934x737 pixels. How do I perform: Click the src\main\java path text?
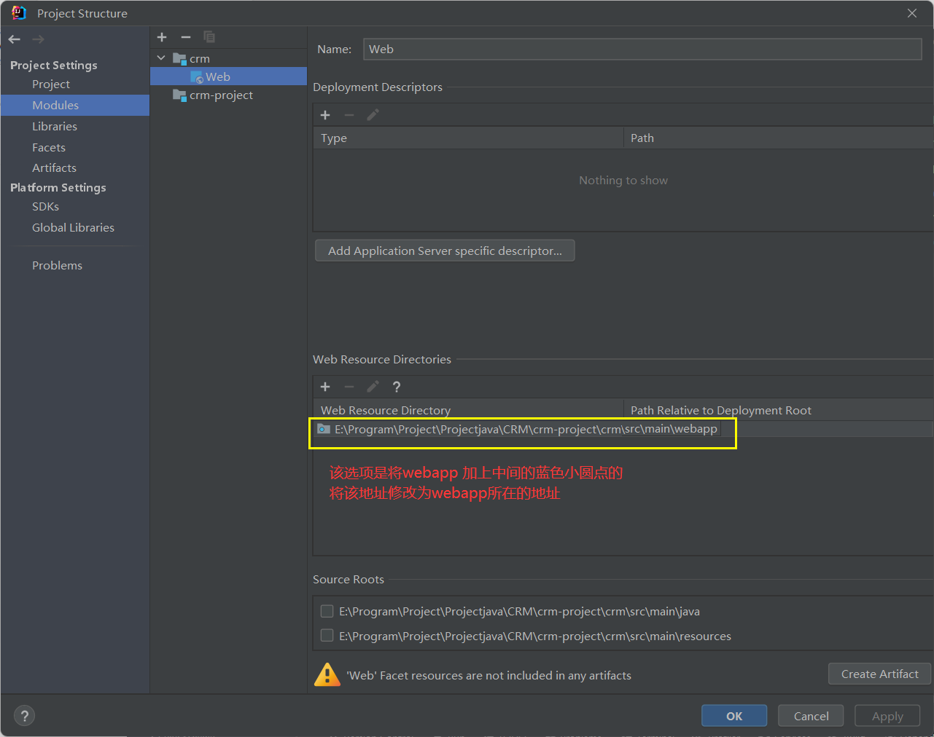point(519,612)
